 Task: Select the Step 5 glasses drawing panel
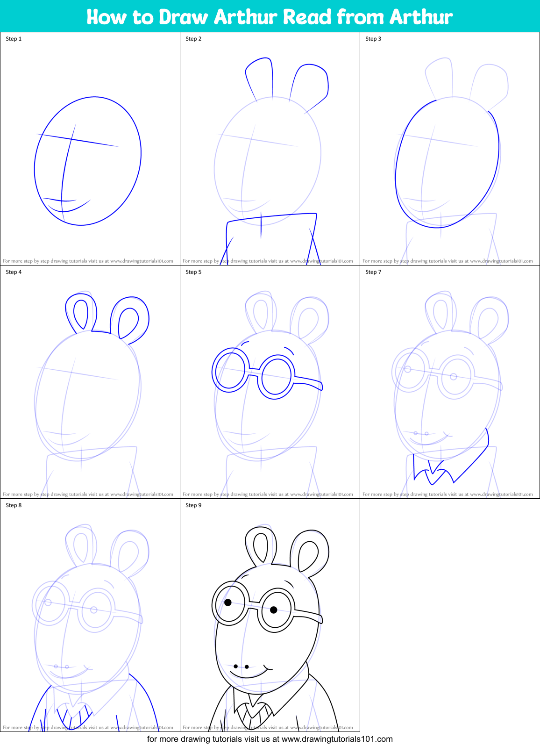pyautogui.click(x=270, y=382)
